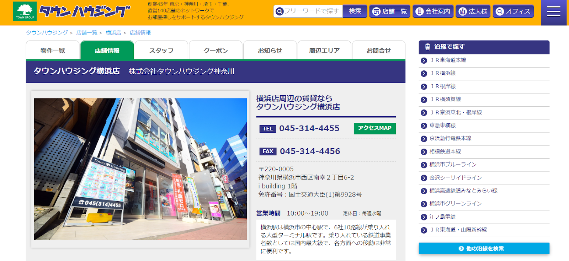The width and height of the screenshot is (569, 261).
Task: Click the 横浜店 breadcrumb link
Action: (x=113, y=33)
